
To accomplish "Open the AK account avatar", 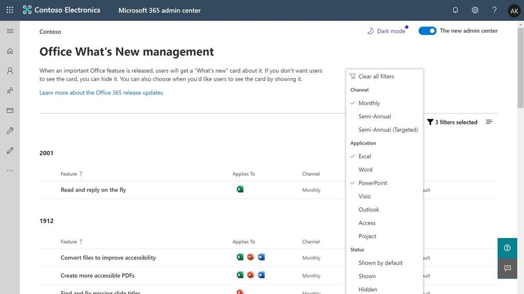I will [x=515, y=10].
